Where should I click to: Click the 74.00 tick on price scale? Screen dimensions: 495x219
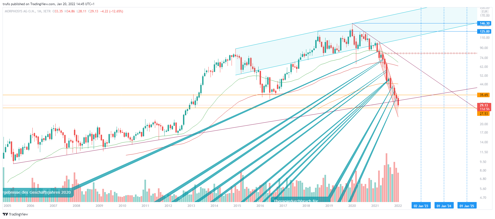[484, 58]
